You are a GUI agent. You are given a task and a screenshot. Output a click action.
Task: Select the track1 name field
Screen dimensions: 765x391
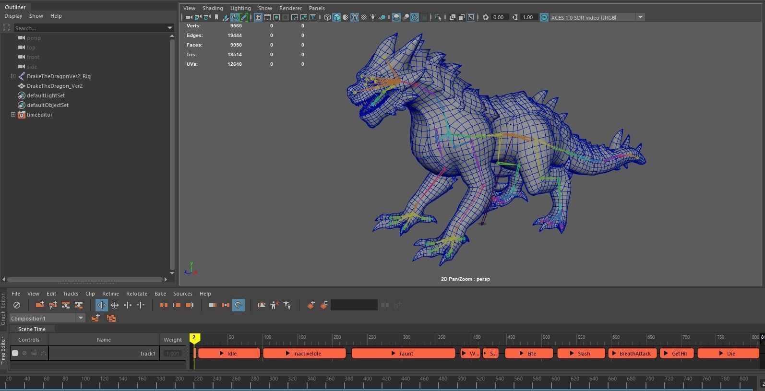click(104, 354)
